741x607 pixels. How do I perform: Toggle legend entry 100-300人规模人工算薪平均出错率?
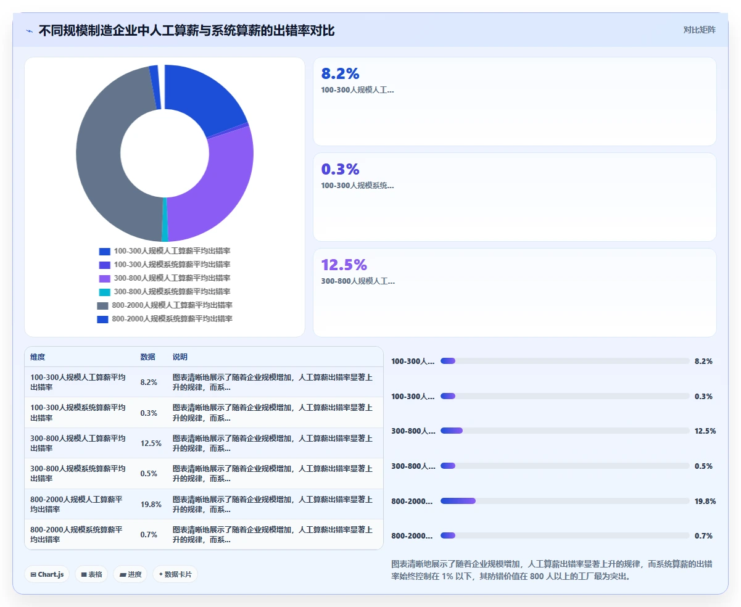[x=165, y=251]
